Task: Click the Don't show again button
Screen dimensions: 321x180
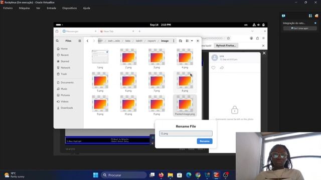Action: (x=300, y=28)
